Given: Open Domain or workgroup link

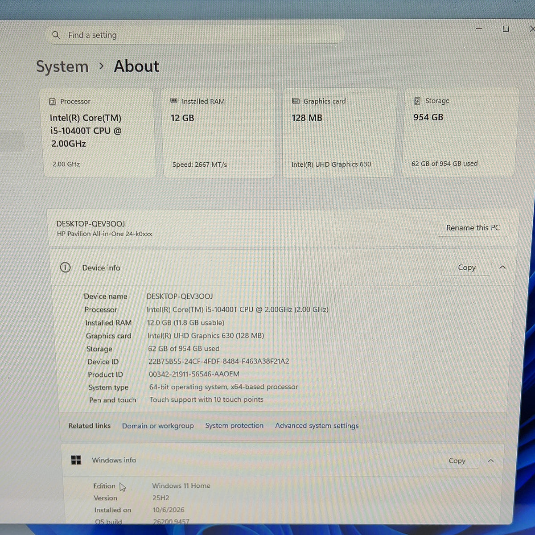Looking at the screenshot, I should [158, 426].
